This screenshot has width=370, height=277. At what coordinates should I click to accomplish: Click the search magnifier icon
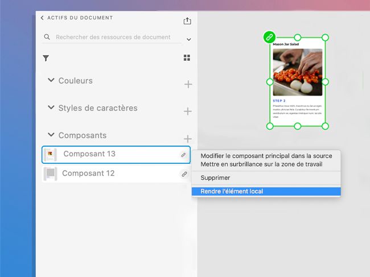[x=47, y=37]
